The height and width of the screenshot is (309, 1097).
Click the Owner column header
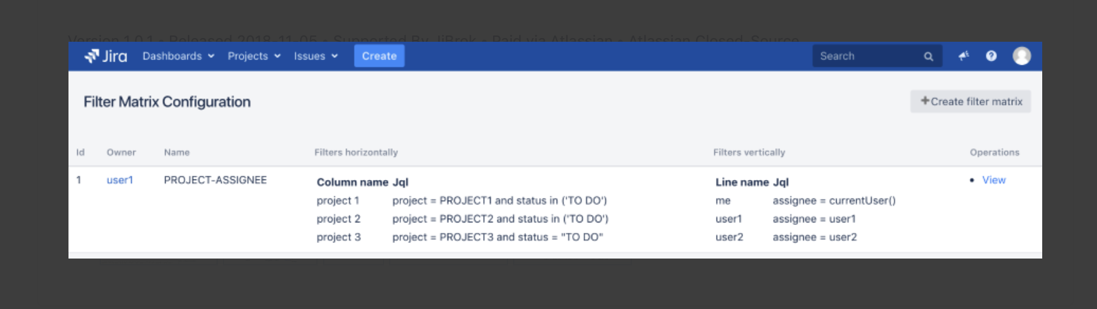pyautogui.click(x=121, y=152)
